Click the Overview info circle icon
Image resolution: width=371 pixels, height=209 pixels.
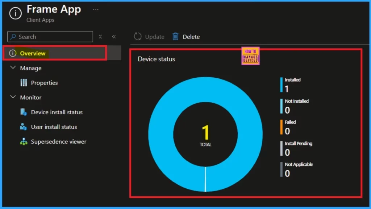tap(13, 53)
